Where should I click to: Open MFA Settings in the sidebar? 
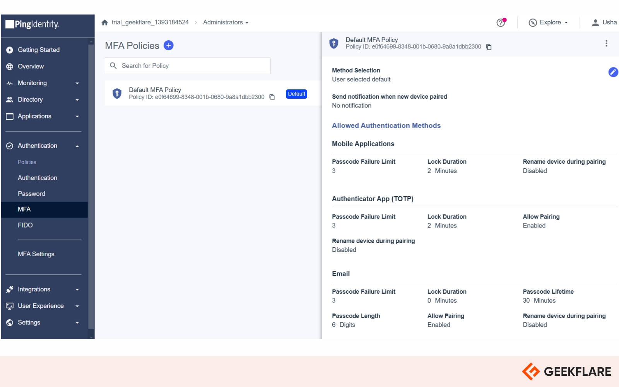36,254
